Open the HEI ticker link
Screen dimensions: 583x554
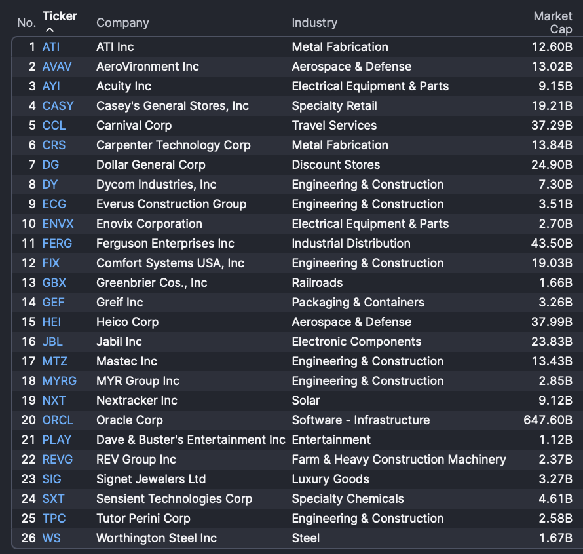[x=52, y=322]
